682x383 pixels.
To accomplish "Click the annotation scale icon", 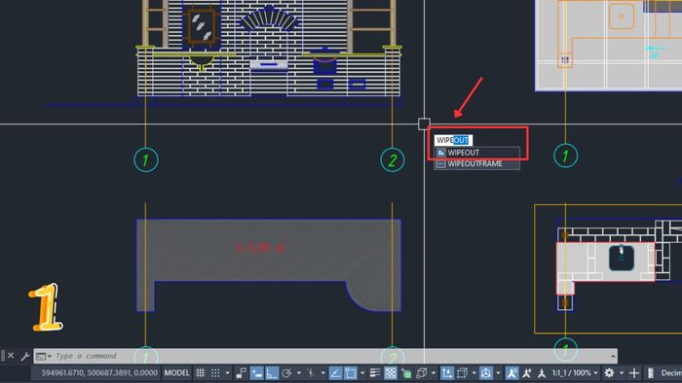I will (x=542, y=373).
